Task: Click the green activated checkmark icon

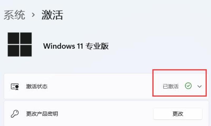Action: click(x=188, y=86)
